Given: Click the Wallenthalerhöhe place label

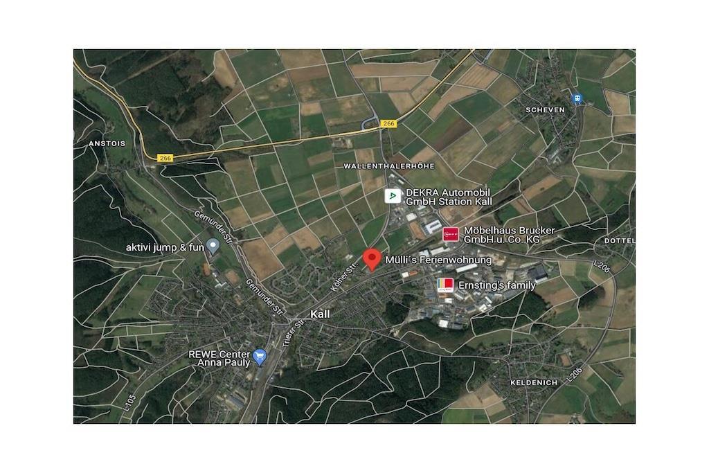Looking at the screenshot, I should coord(389,166).
